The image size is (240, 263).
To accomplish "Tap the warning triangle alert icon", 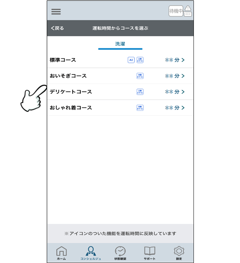I will (188, 11).
